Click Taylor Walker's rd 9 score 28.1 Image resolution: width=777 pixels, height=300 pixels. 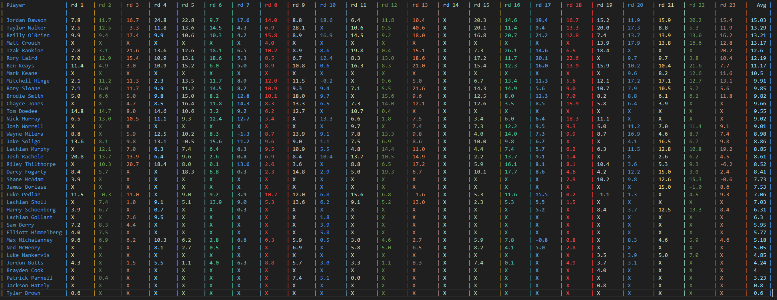click(x=298, y=28)
